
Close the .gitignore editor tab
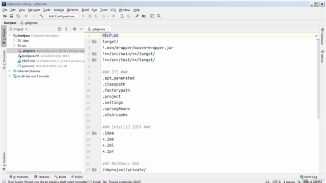tap(107, 29)
